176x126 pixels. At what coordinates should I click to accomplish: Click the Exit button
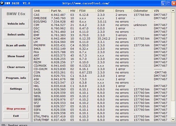16,116
